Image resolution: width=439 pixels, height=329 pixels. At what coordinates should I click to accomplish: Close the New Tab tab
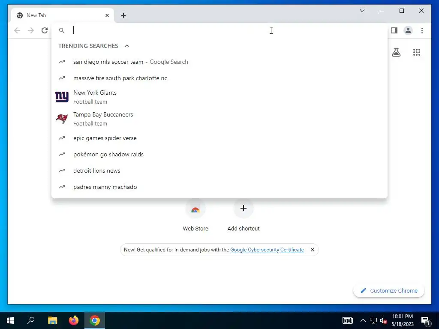(107, 15)
